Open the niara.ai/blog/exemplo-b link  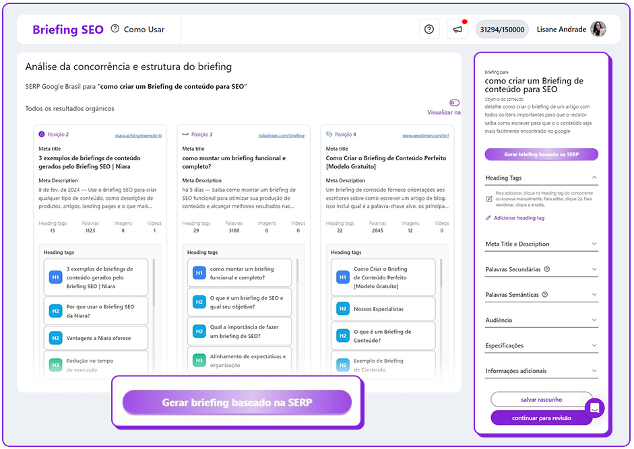point(138,136)
